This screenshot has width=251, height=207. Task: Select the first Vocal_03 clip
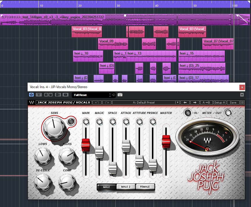click(x=87, y=32)
